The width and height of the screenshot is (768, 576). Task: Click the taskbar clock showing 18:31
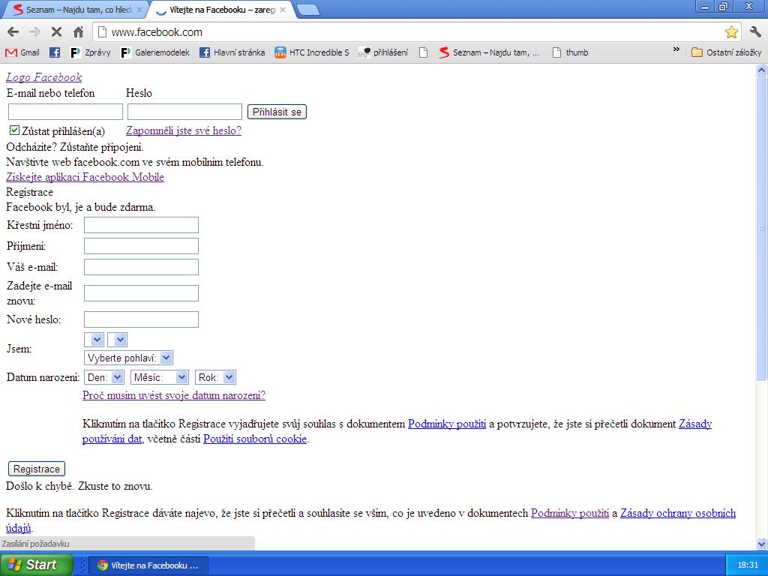click(x=748, y=565)
